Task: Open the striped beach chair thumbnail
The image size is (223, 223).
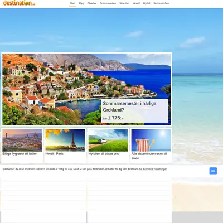Action: (151, 140)
